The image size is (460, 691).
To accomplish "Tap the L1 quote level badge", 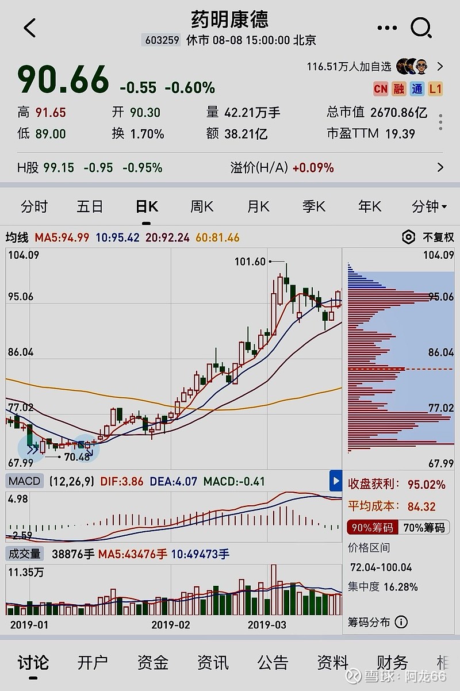I will tap(435, 89).
